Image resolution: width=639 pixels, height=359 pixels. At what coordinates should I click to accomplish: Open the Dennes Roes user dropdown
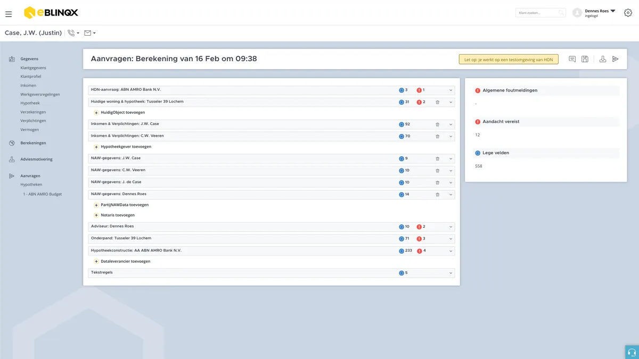tap(600, 13)
